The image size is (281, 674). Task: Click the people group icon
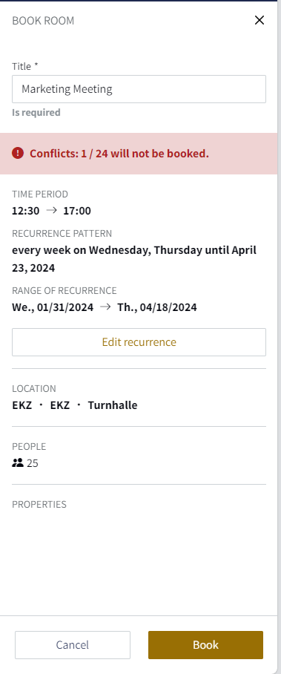pyautogui.click(x=18, y=463)
